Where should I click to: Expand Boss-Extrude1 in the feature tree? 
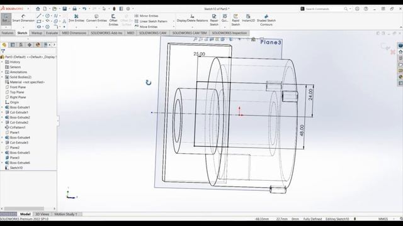3,107
